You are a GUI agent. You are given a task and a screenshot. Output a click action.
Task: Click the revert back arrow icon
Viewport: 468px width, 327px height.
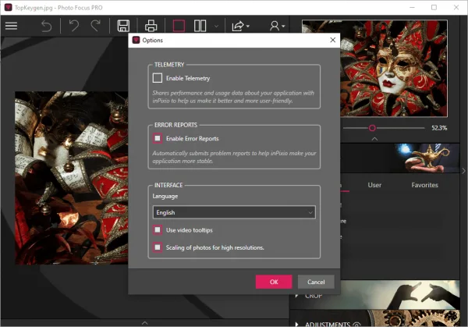46,26
